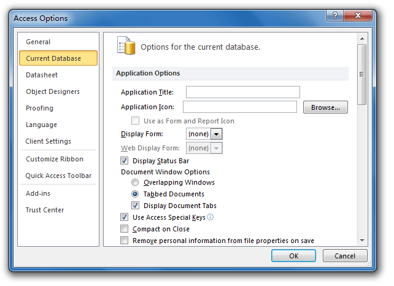Toggle the Display Status Bar checkbox
394x286 pixels.
click(x=125, y=161)
